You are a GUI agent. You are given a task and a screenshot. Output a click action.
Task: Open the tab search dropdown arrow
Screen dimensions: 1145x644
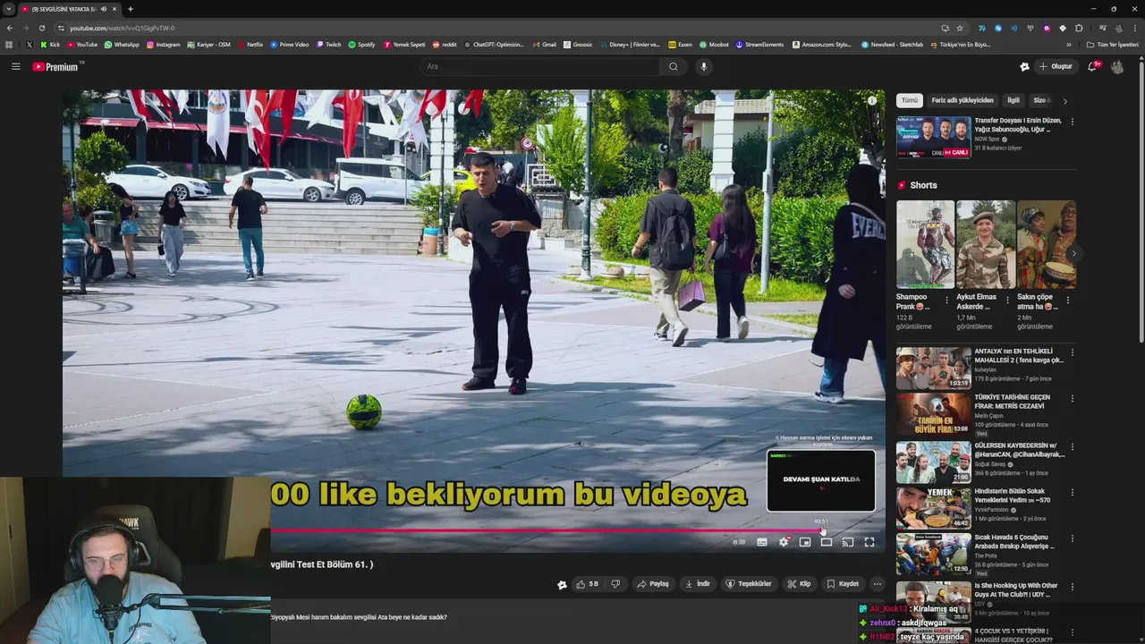[x=8, y=9]
